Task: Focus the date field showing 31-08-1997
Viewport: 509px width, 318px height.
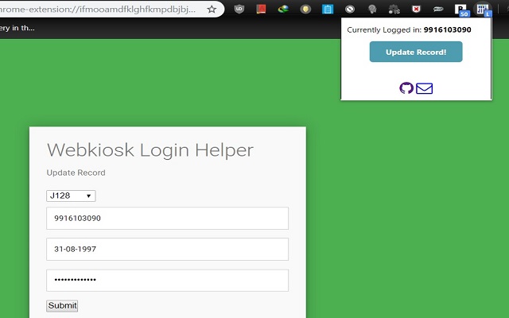Action: (167, 249)
